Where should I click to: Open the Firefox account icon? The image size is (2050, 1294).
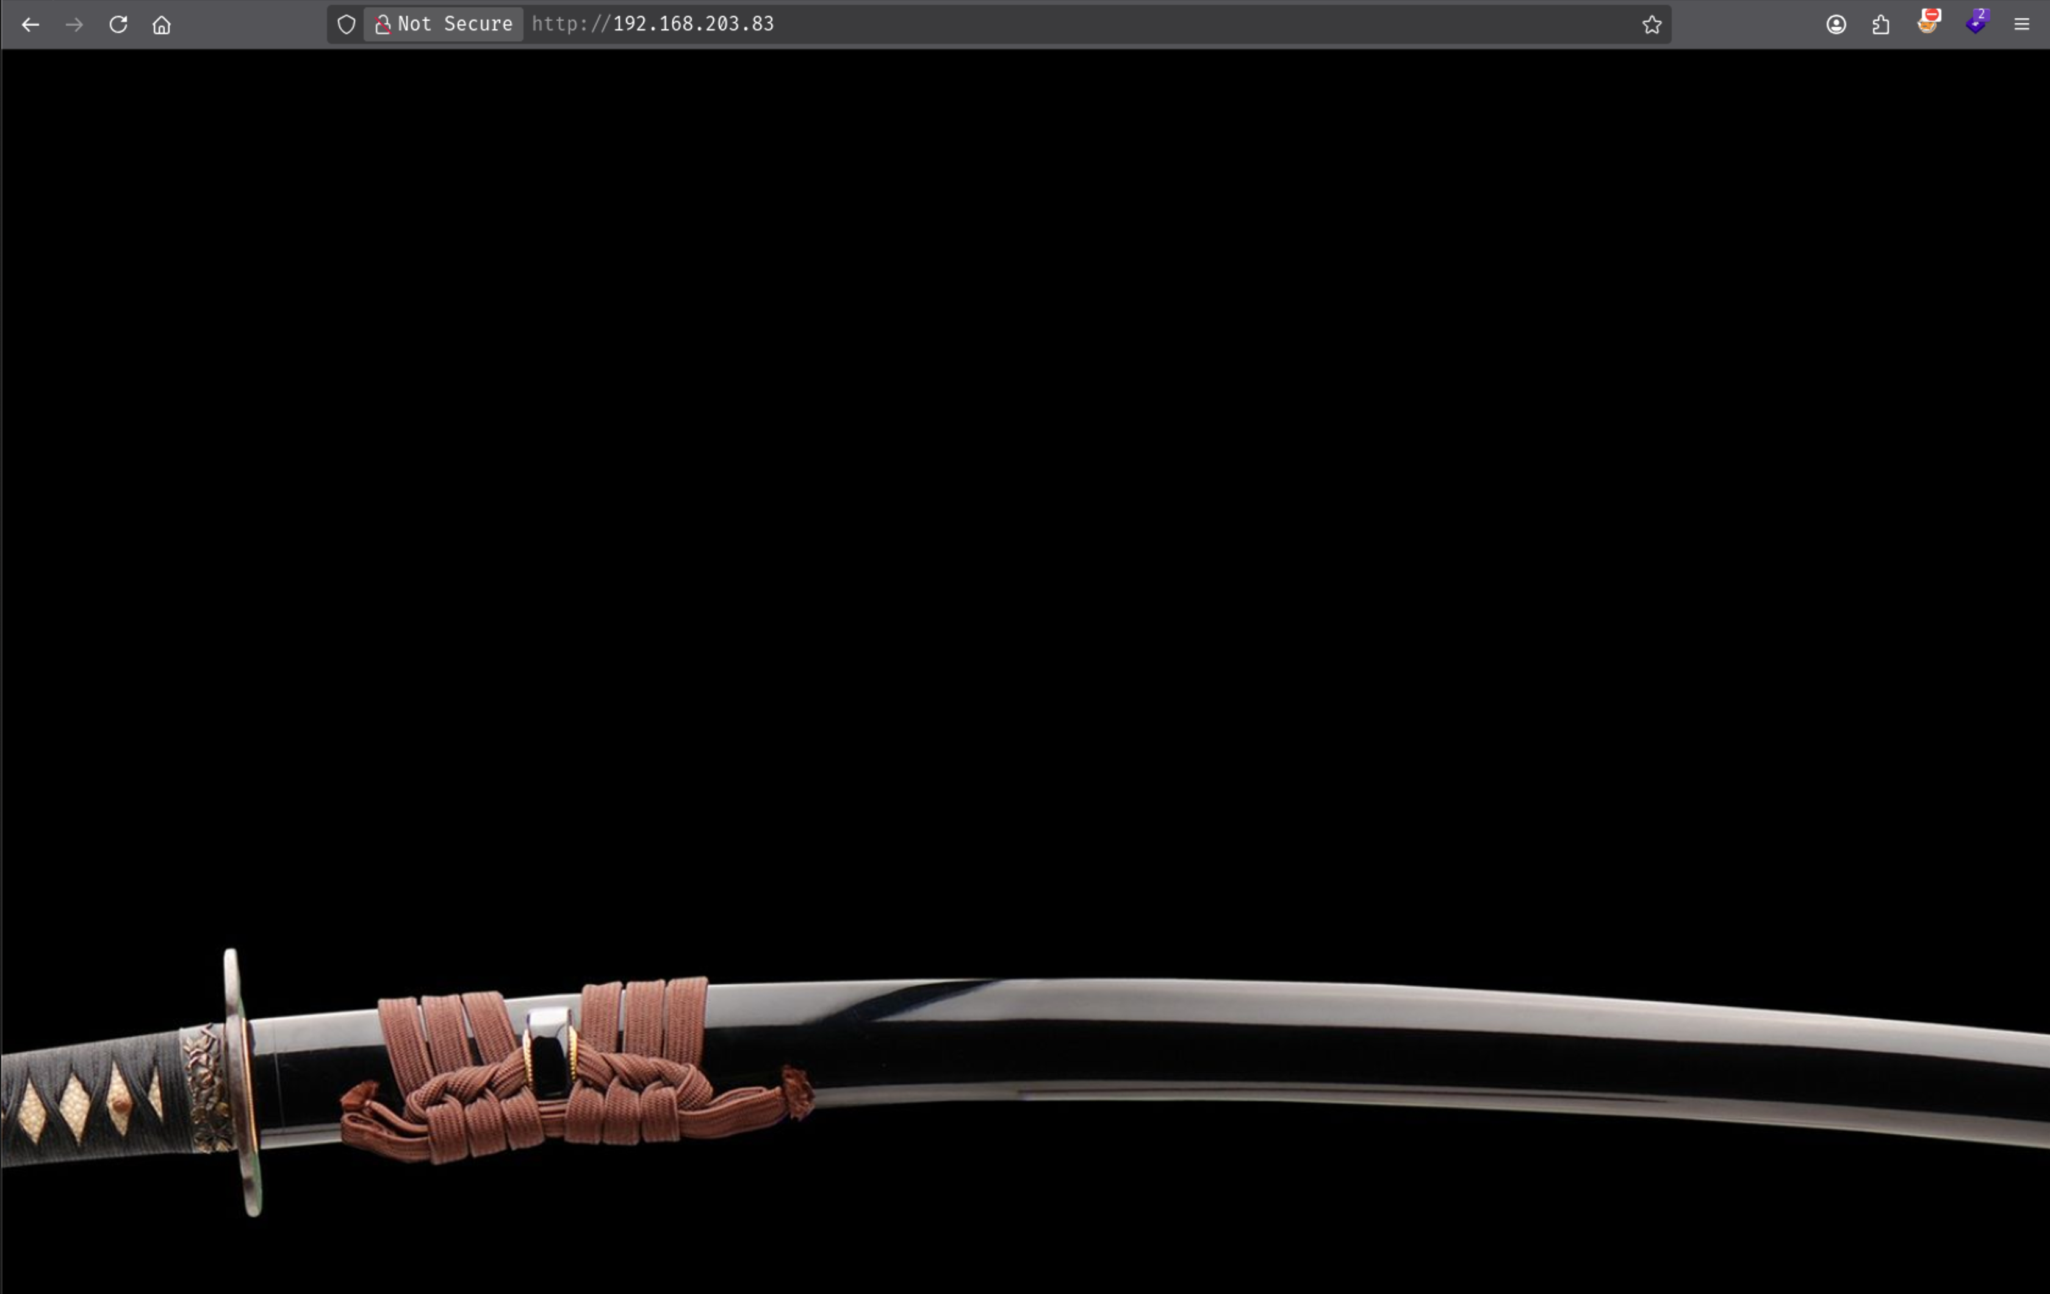(x=1836, y=24)
